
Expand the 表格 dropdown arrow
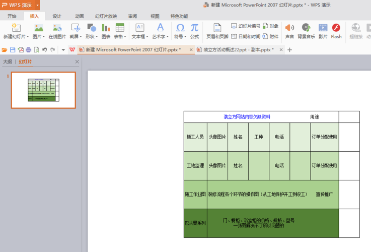[x=125, y=37]
